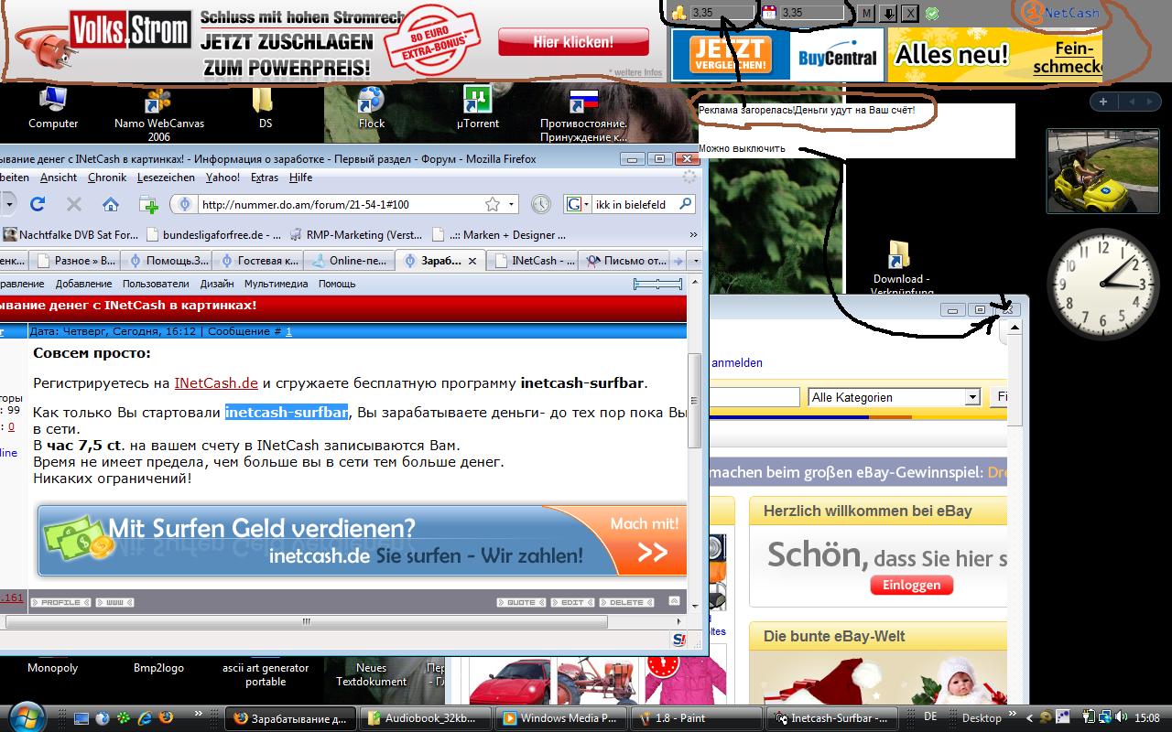
Task: Open the INetCash.de link in the forum post
Action: (216, 383)
